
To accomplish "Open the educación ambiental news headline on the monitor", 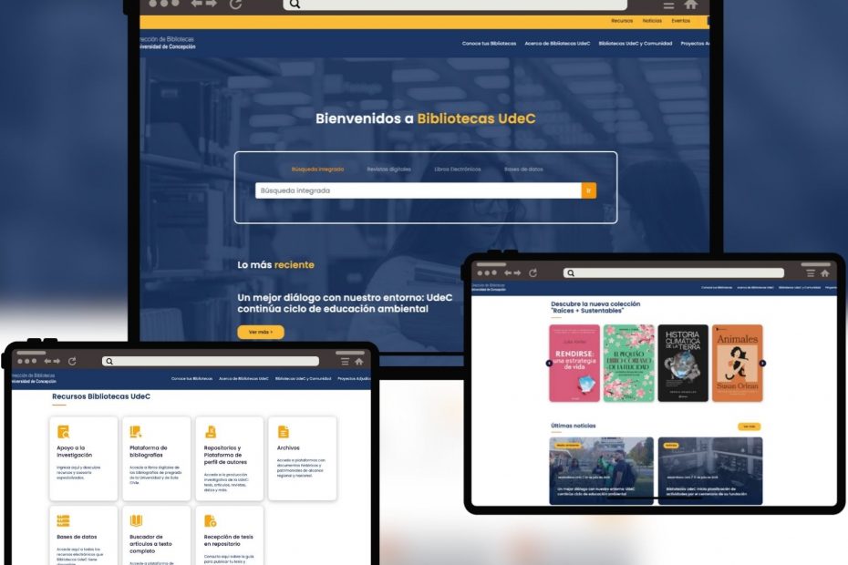I will coord(345,303).
